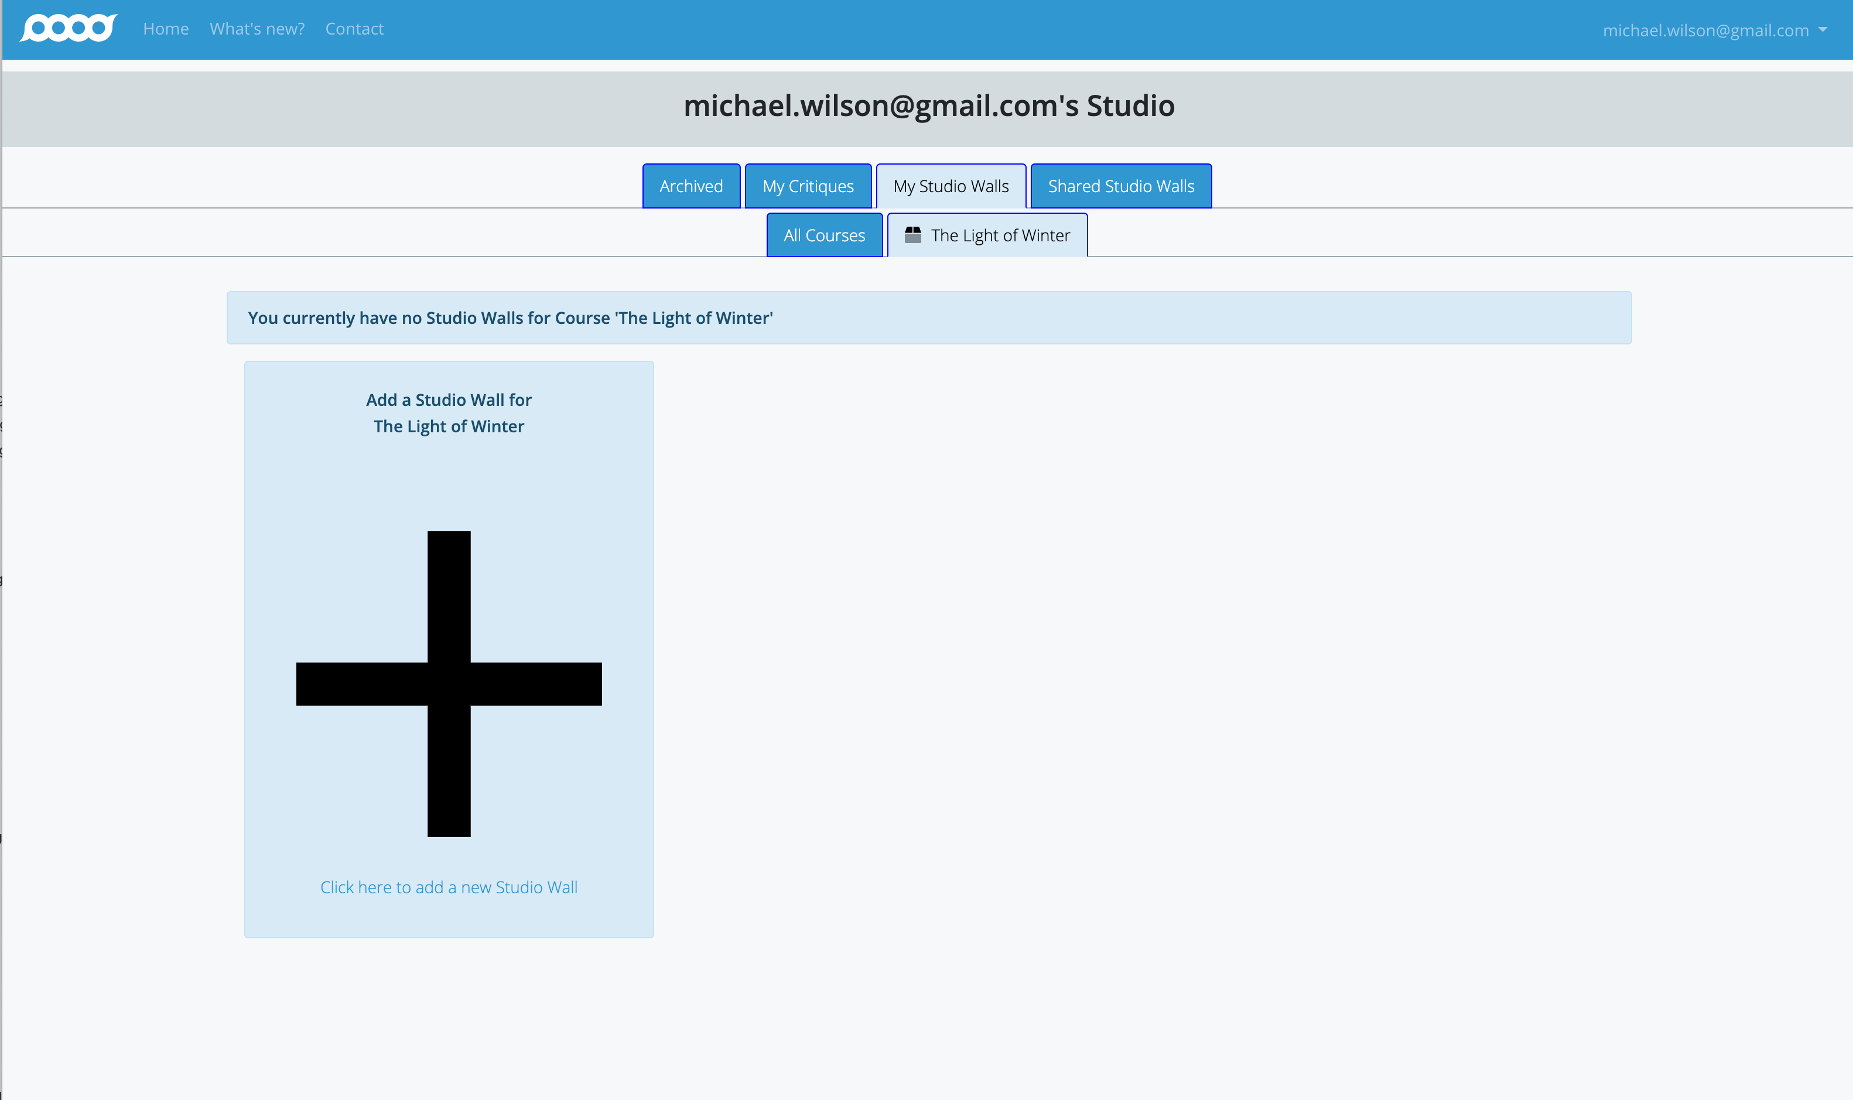Open the Home navigation link

[166, 29]
